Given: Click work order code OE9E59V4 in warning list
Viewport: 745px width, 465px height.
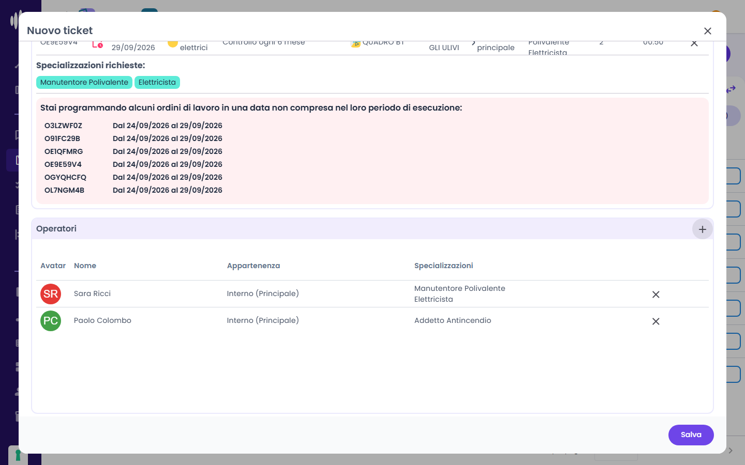Looking at the screenshot, I should 63,164.
